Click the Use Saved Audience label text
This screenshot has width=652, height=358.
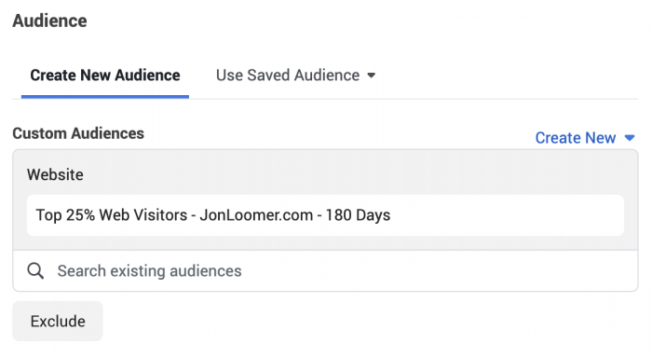coord(288,76)
